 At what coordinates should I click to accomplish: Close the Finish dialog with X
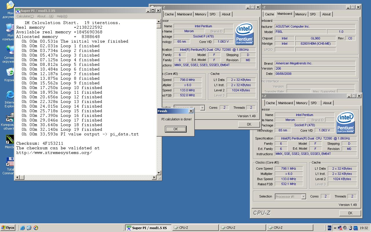pyautogui.click(x=191, y=111)
